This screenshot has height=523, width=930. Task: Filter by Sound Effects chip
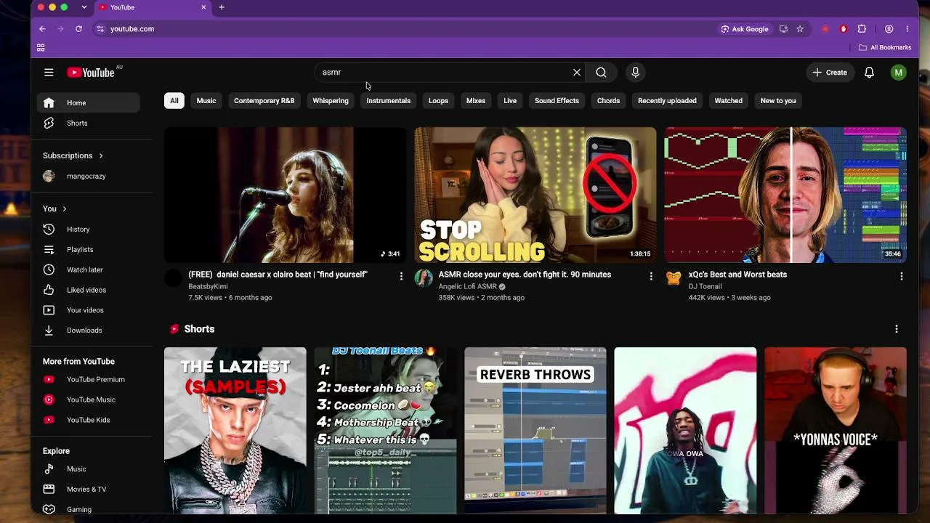coord(557,101)
